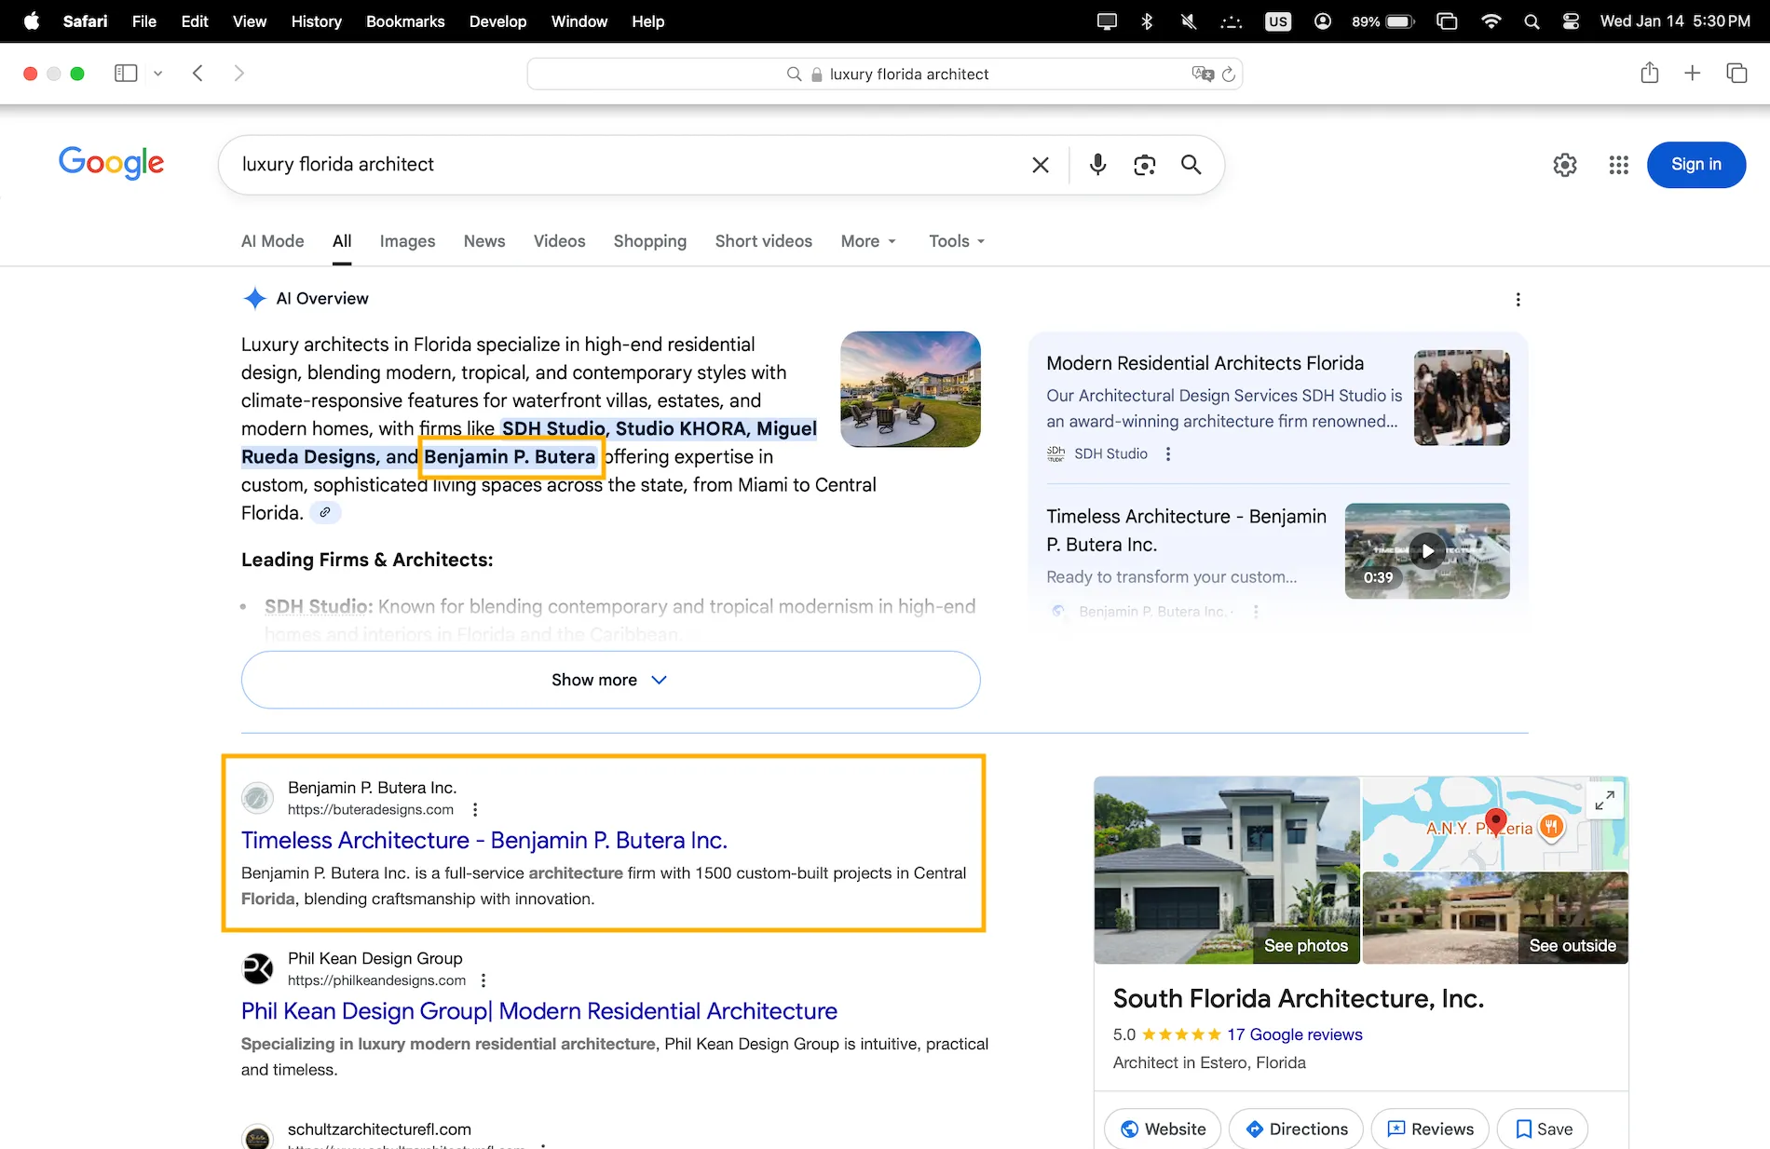Open the History menu
The height and width of the screenshot is (1149, 1770).
(x=316, y=20)
